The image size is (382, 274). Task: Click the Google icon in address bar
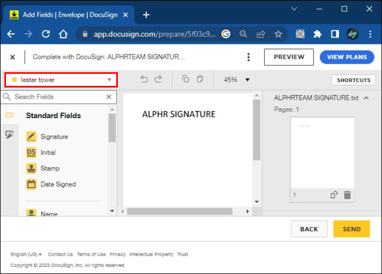226,34
